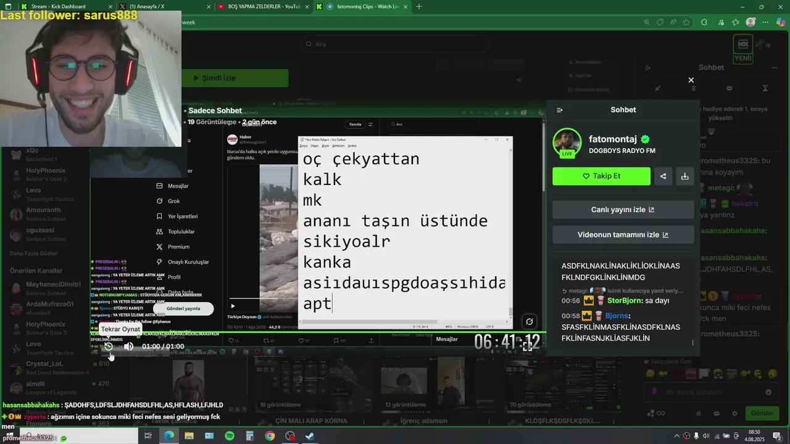Click Daha Fazla Göster in sidebar
This screenshot has height=444, width=790.
point(33,253)
